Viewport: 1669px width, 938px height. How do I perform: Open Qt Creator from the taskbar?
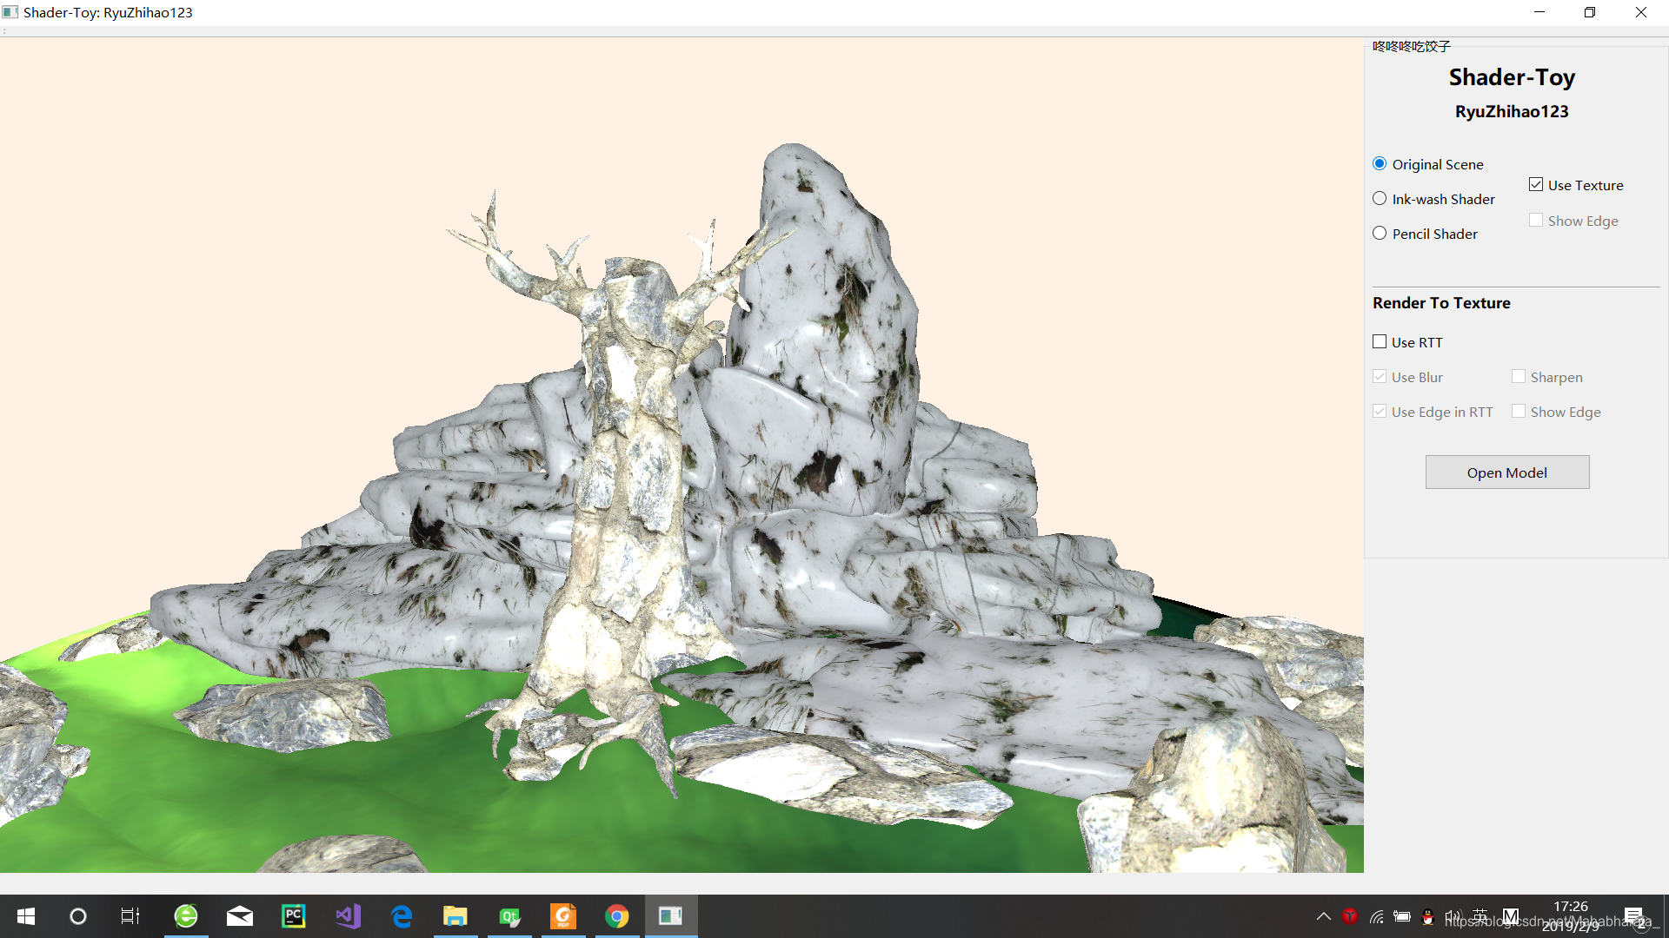[509, 916]
